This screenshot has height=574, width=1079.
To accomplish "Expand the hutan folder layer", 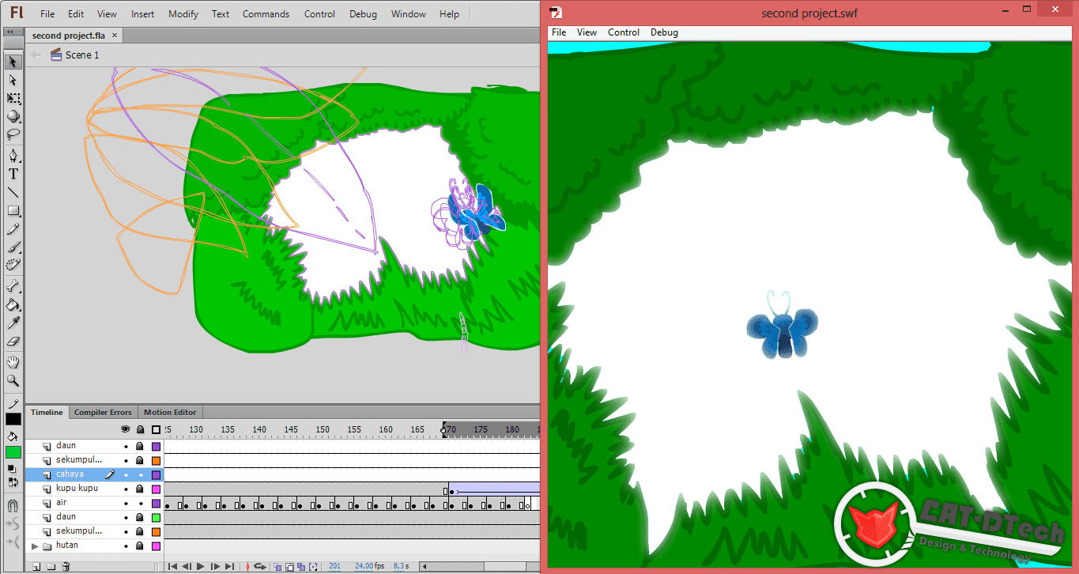I will pyautogui.click(x=35, y=545).
